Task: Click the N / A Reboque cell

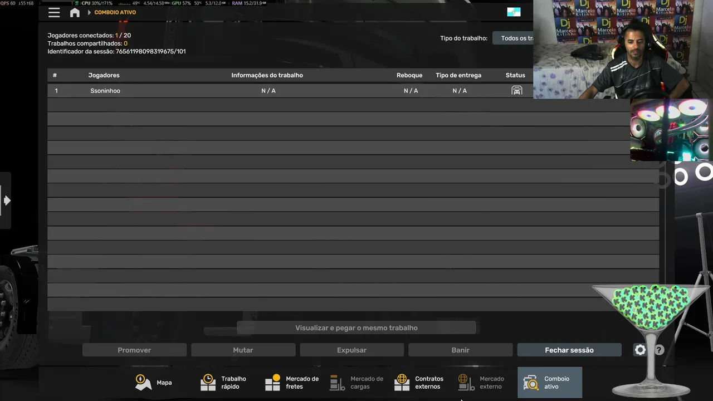Action: pyautogui.click(x=411, y=91)
